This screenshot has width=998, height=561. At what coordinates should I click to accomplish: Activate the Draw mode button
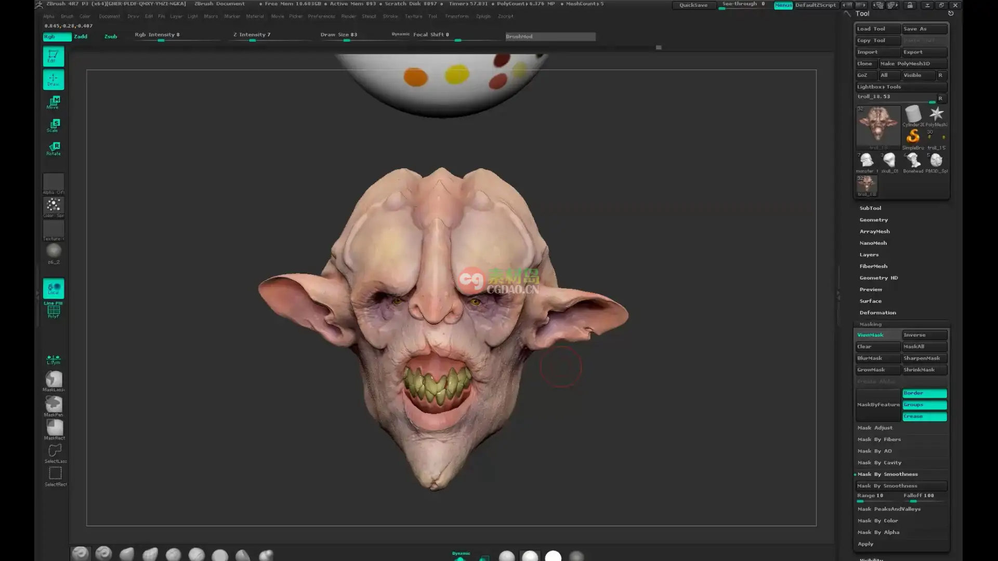click(x=54, y=79)
